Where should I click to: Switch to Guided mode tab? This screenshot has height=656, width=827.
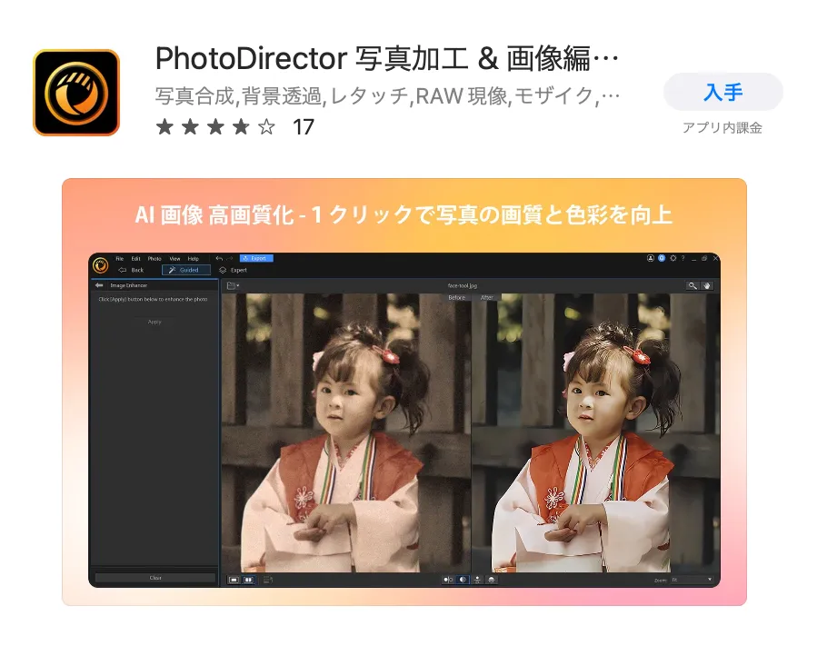coord(186,270)
